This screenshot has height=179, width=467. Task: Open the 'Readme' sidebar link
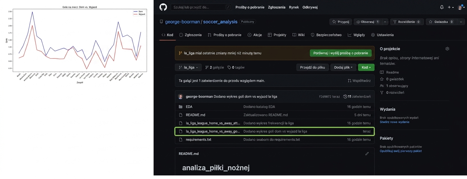389,72
